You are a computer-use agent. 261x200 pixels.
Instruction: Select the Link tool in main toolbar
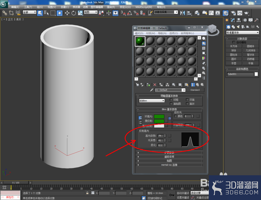5,13
